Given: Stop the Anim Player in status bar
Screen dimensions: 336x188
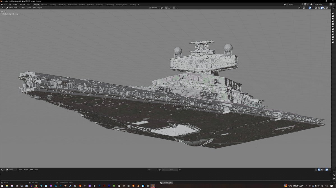Looking at the screenshot, I should 166,183.
